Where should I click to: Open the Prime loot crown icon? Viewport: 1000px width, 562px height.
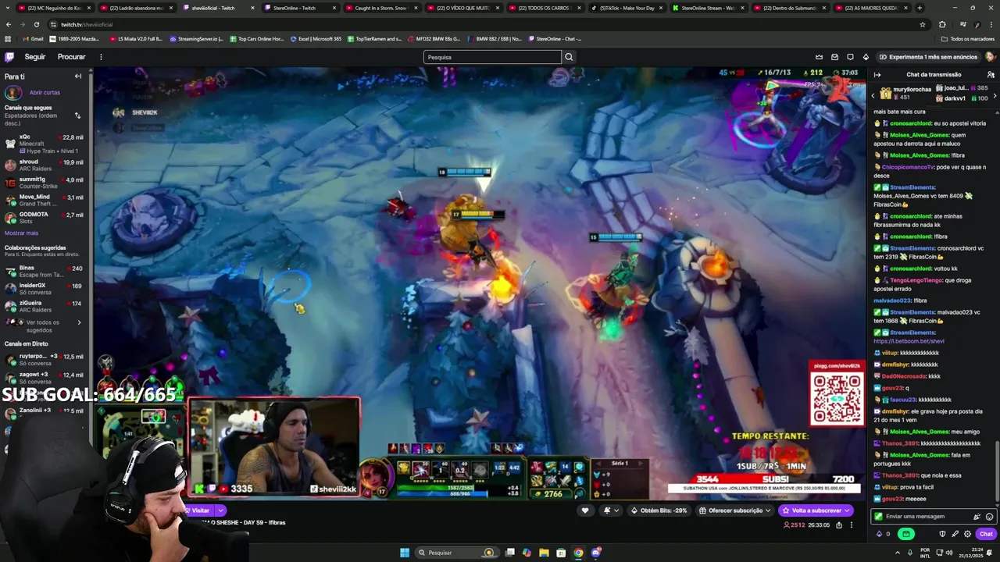[x=819, y=57]
